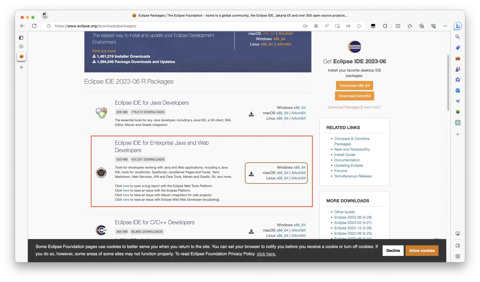
Task: Select the Eclipse Packages vertical tab
Action: 21,57
